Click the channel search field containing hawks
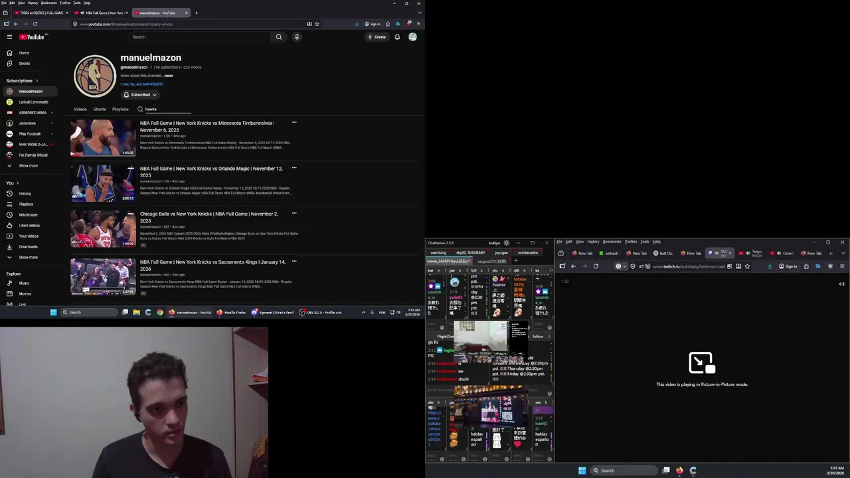The width and height of the screenshot is (850, 478). click(x=168, y=109)
